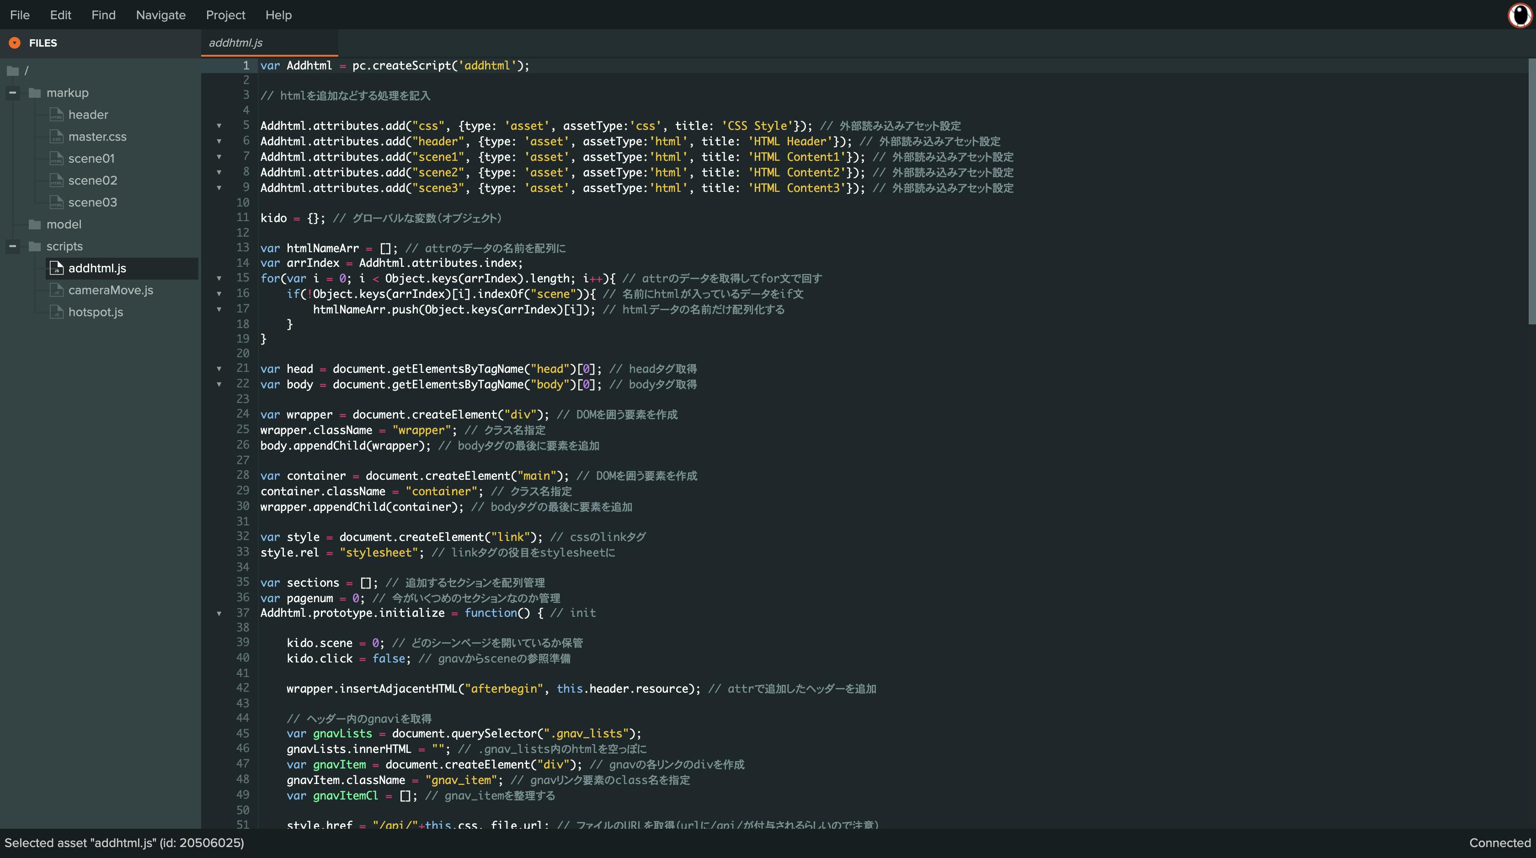Screen dimensions: 1536x858
Task: Click the master.css file icon
Action: pyautogui.click(x=57, y=137)
